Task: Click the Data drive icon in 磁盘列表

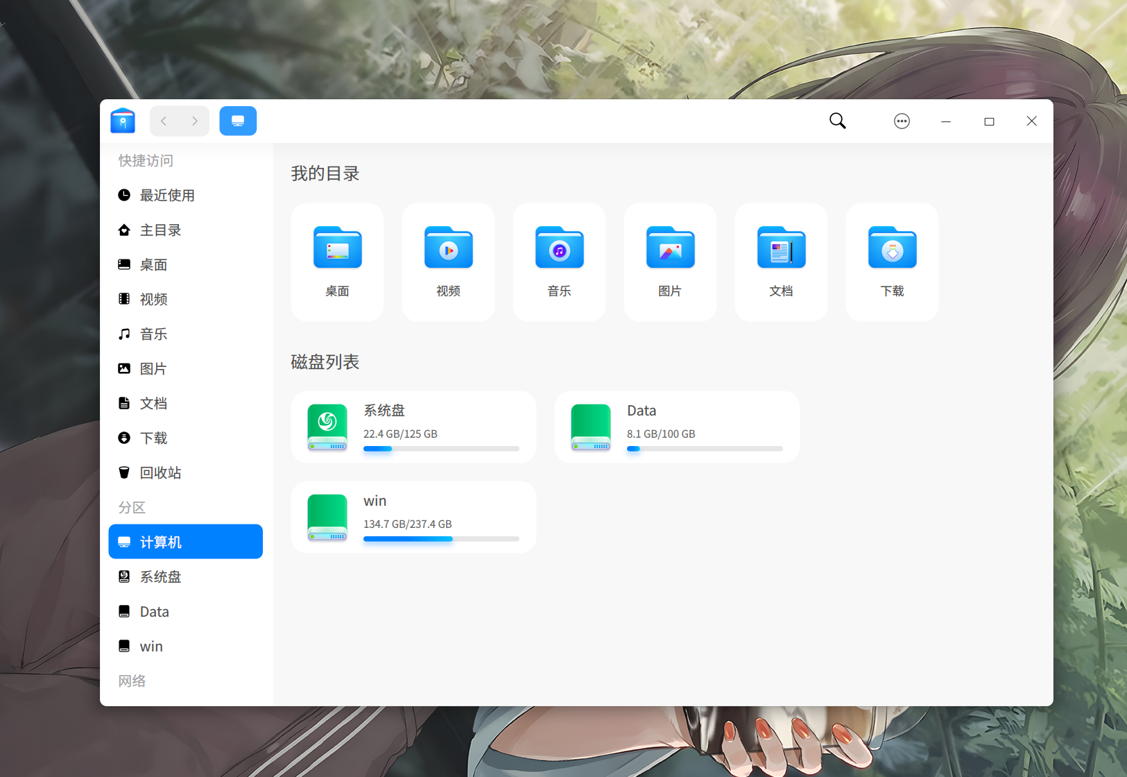Action: [x=591, y=427]
